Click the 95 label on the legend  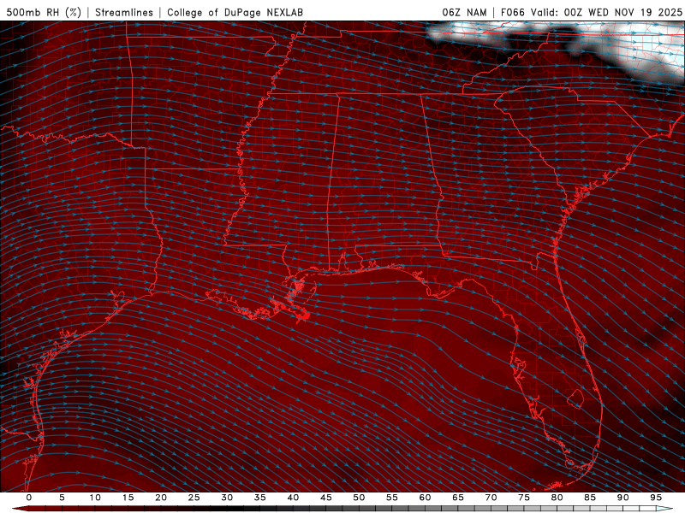pos(656,498)
